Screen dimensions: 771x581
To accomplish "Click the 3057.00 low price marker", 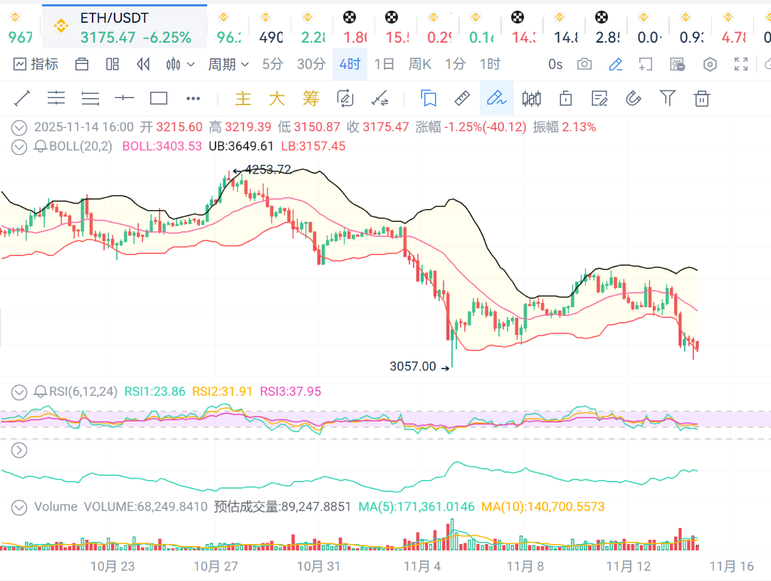I will click(x=413, y=367).
